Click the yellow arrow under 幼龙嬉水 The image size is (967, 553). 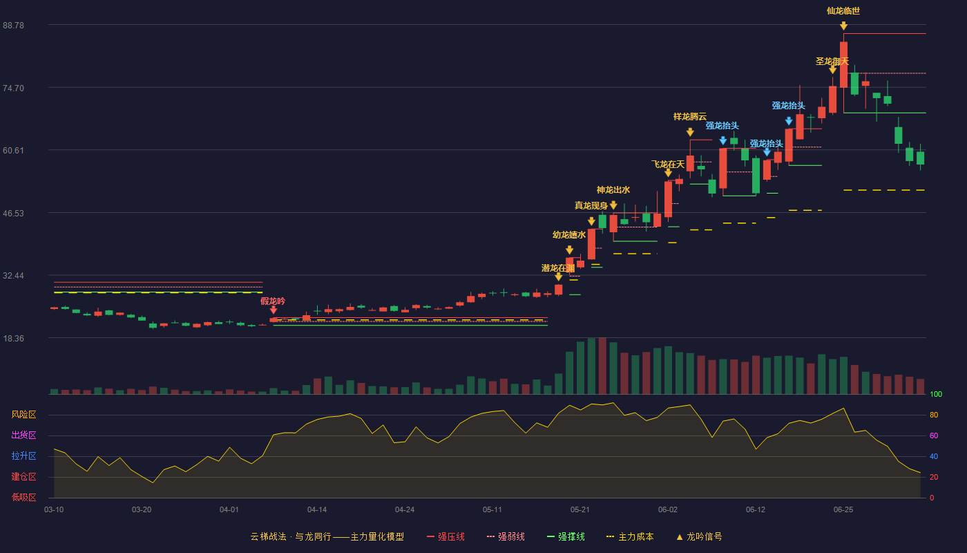coord(569,250)
